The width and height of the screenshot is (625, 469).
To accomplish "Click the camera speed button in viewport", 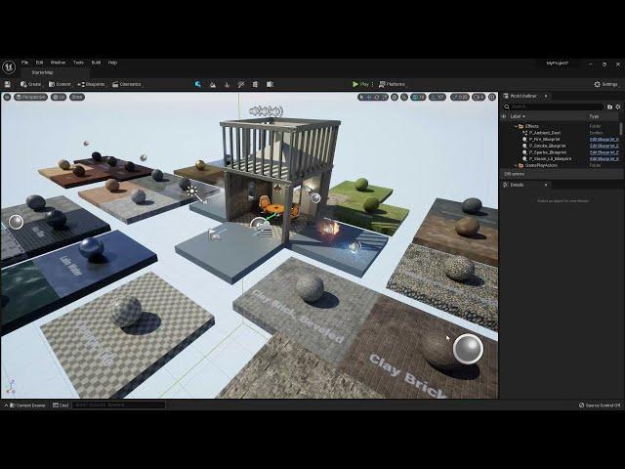I will pos(479,97).
